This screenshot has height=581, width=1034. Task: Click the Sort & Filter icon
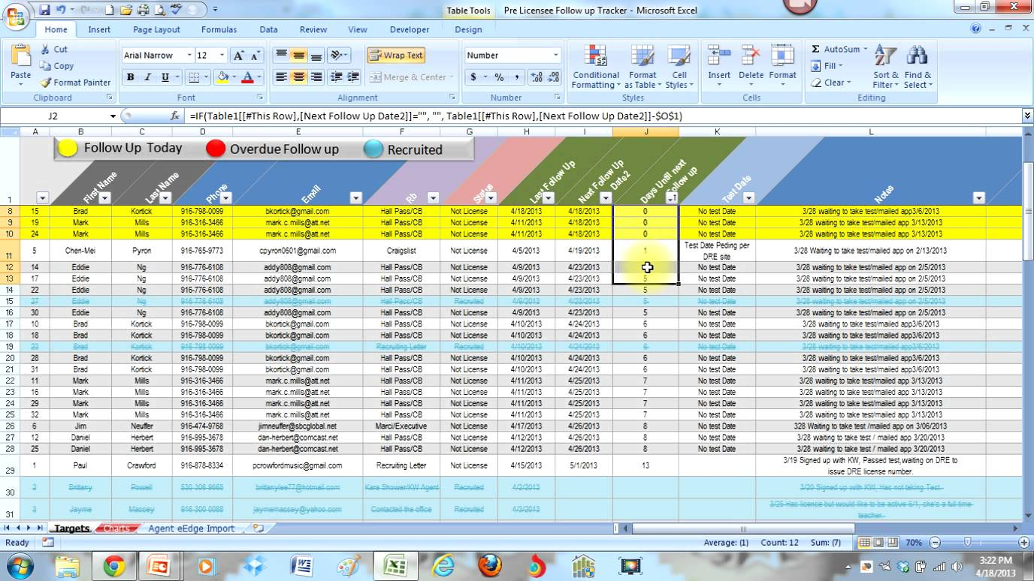(885, 68)
